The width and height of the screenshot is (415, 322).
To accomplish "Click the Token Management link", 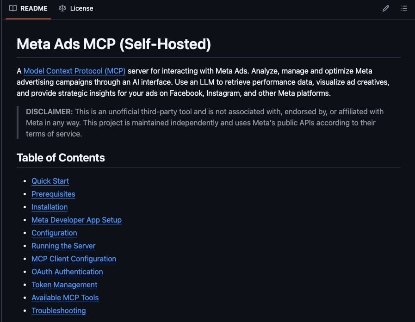I will [x=64, y=285].
